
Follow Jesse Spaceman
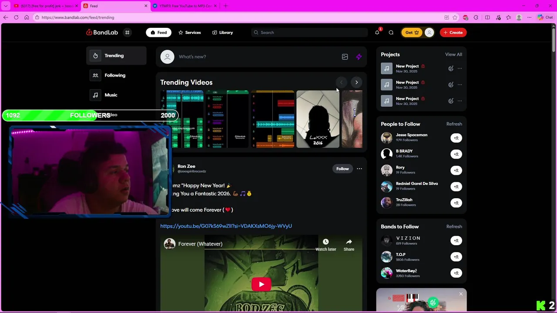pos(456,138)
